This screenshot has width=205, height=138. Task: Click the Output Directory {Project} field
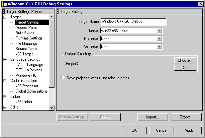tap(118, 64)
